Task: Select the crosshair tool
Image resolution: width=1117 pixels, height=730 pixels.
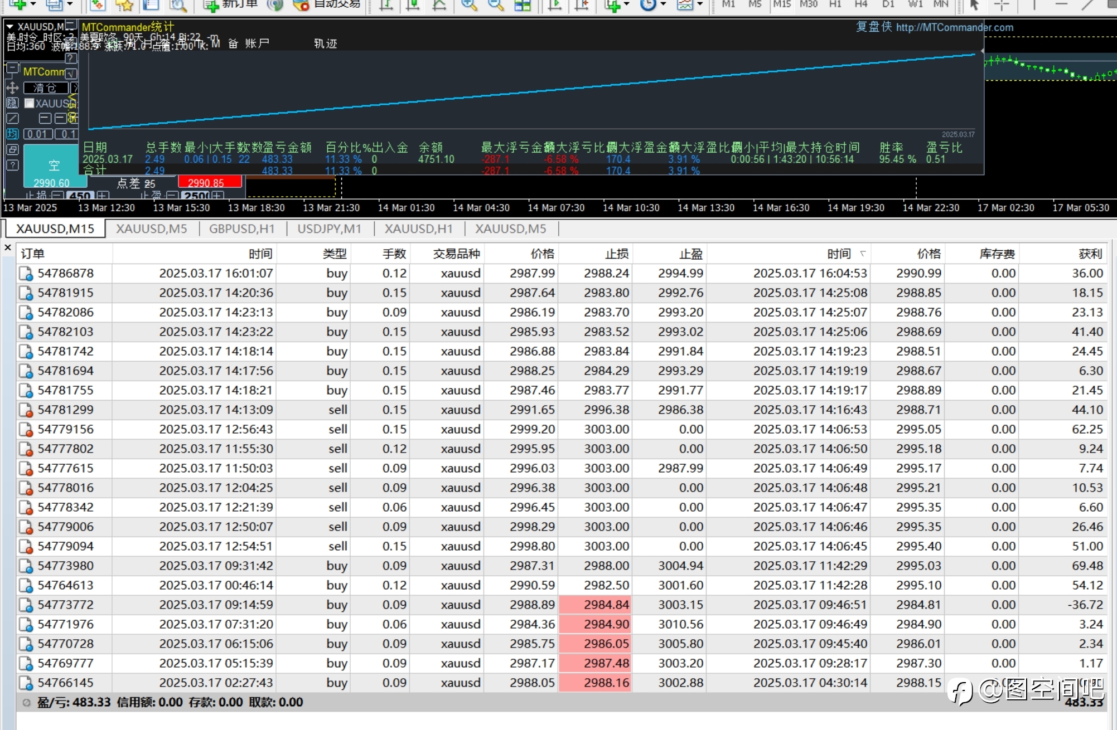Action: point(1002,5)
